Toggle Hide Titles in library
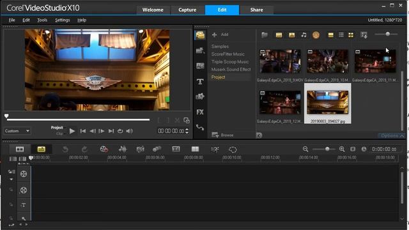Screen dimensions: 409x230 pyautogui.click(x=331, y=35)
